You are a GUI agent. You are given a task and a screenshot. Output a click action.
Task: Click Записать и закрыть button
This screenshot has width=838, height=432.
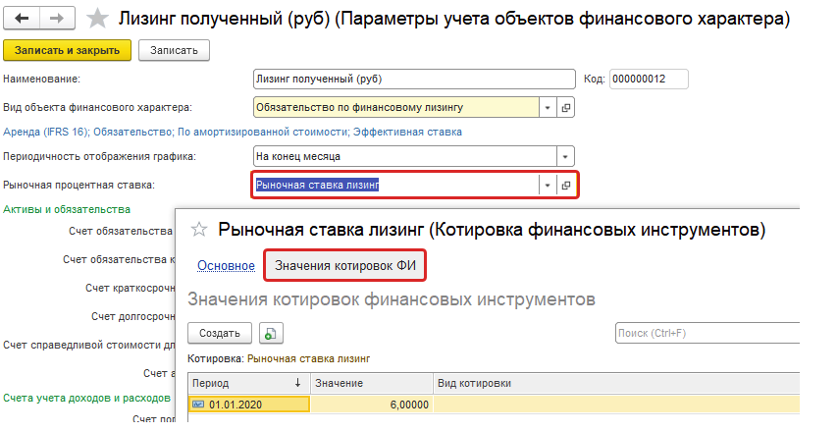tap(67, 50)
